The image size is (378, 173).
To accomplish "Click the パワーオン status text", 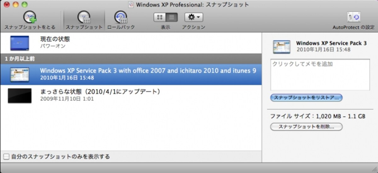I will (53, 46).
